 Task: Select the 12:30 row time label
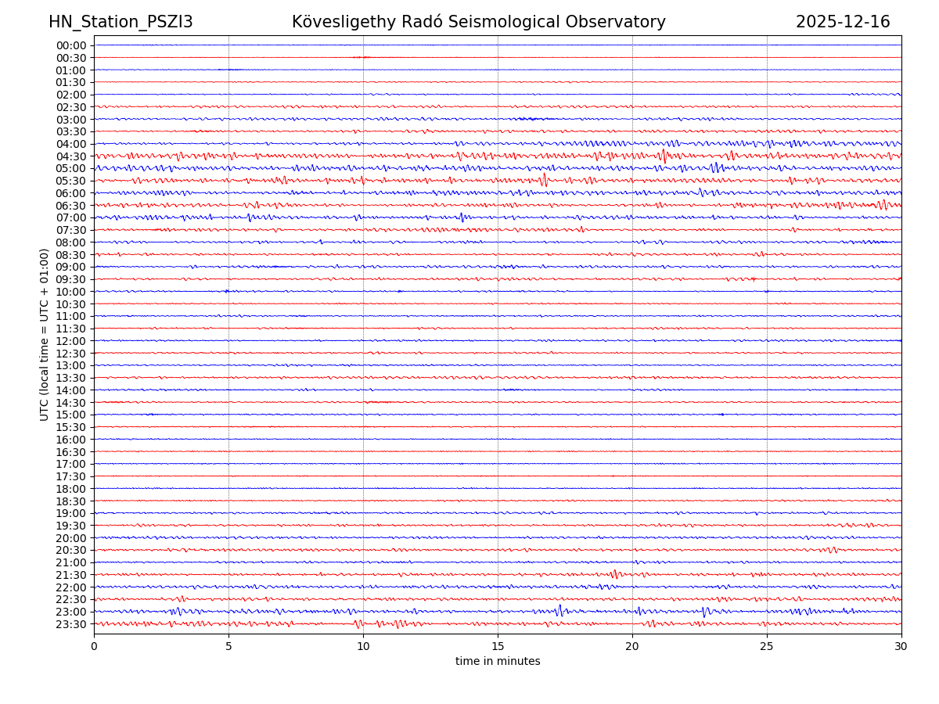coord(71,354)
